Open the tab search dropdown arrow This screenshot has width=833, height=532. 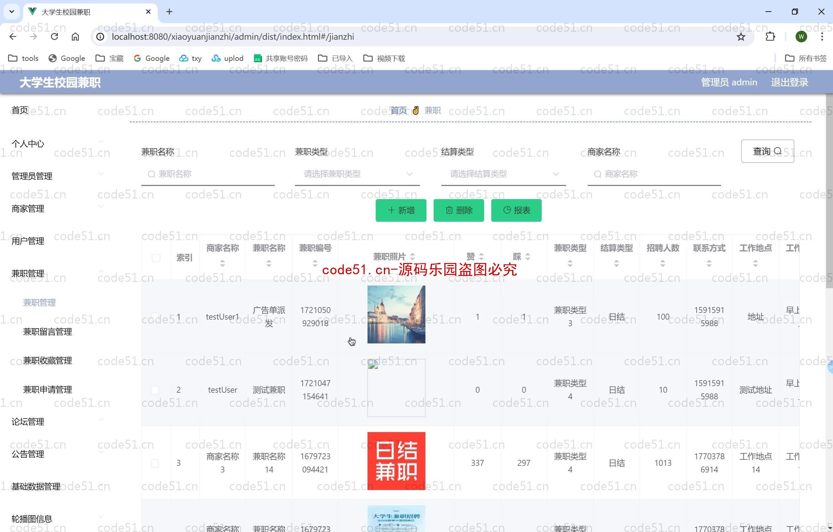(12, 12)
